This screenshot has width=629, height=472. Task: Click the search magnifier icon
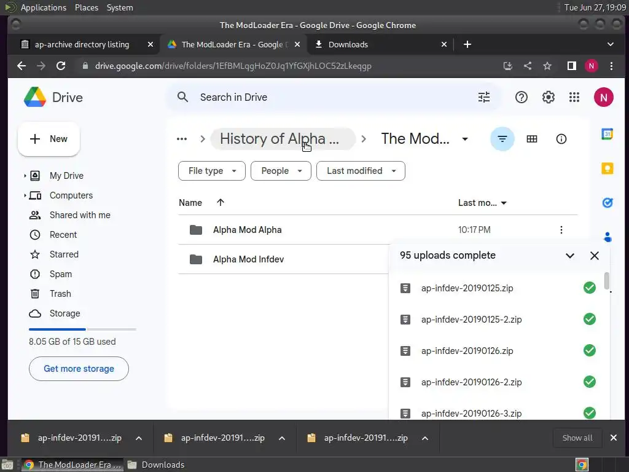182,97
